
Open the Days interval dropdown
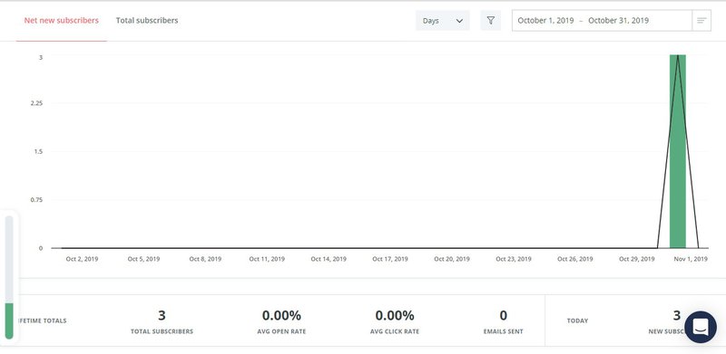click(x=443, y=21)
